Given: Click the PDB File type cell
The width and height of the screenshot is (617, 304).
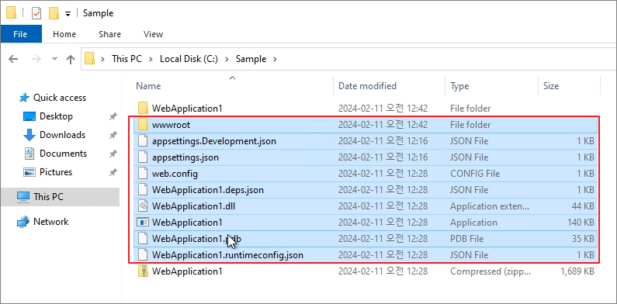Looking at the screenshot, I should pos(466,239).
